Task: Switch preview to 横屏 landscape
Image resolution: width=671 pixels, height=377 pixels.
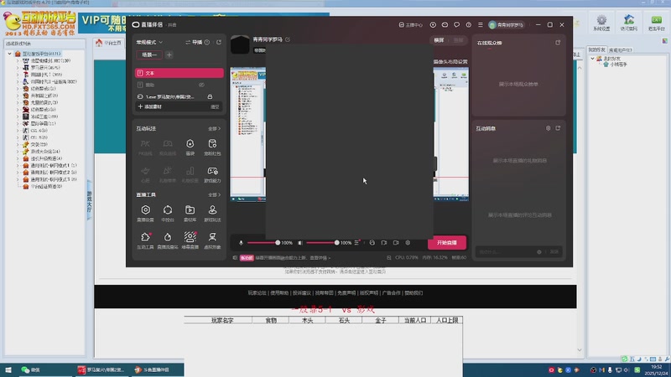Action: point(439,40)
